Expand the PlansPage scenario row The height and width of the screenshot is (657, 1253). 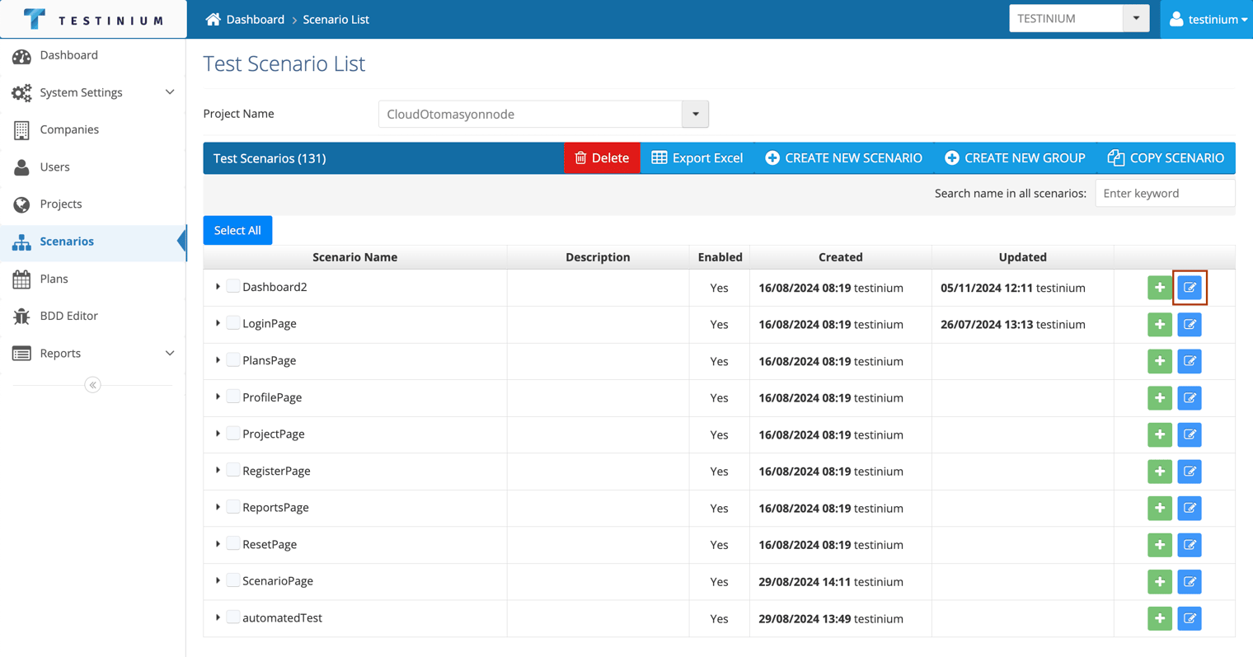point(218,360)
